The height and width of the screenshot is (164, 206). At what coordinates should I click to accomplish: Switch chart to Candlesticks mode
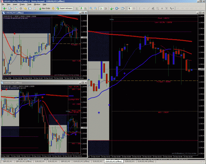point(81,9)
